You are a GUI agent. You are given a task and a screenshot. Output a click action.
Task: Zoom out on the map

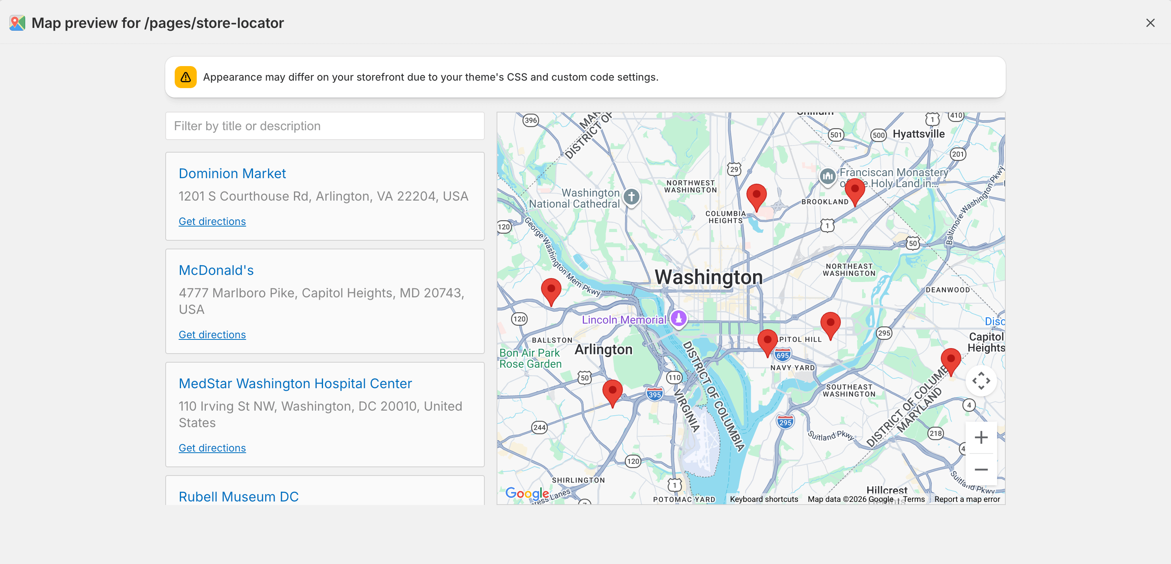point(981,470)
